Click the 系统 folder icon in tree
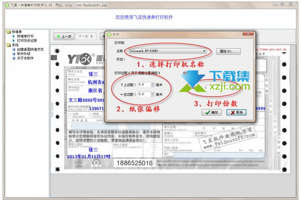The height and width of the screenshot is (200, 301). coord(8,45)
